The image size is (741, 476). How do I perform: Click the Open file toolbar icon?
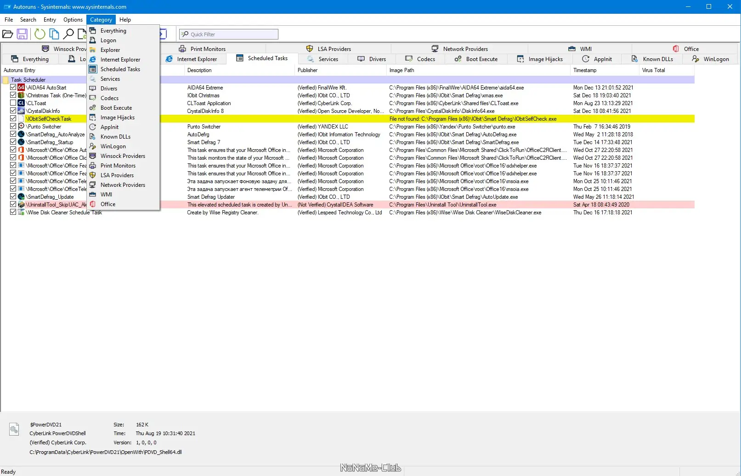point(8,34)
